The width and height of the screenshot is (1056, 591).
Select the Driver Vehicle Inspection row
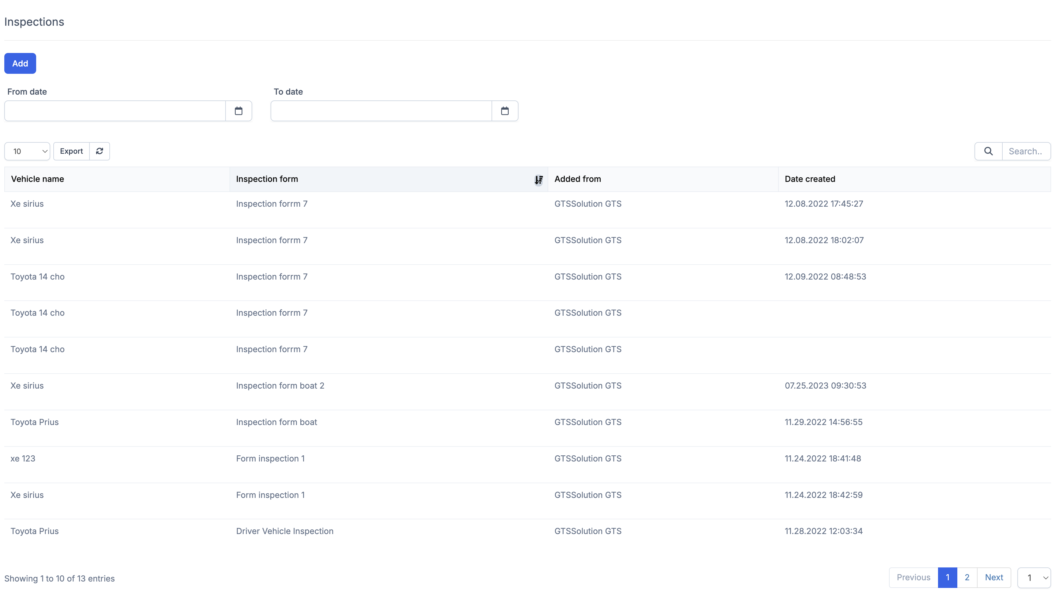pos(284,531)
